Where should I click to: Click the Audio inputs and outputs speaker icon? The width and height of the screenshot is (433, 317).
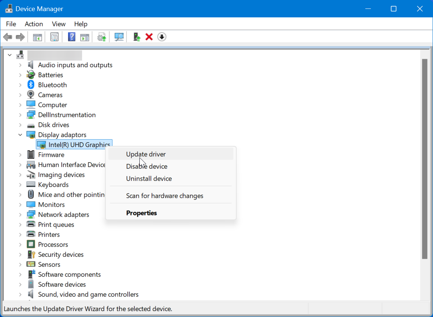pos(31,65)
